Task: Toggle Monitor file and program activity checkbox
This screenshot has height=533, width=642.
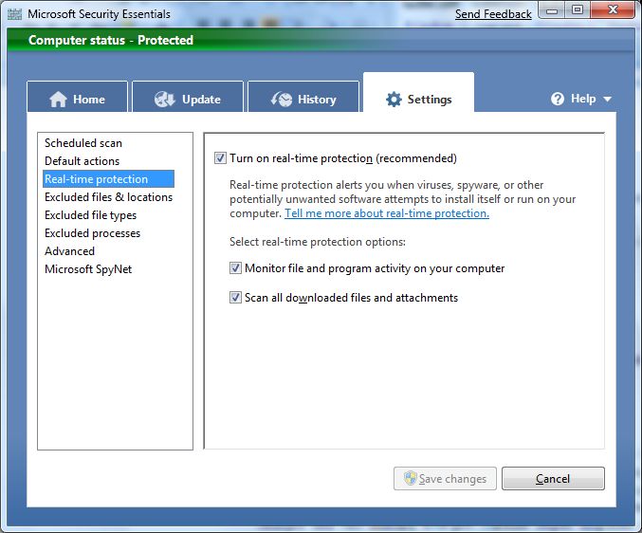Action: 235,268
